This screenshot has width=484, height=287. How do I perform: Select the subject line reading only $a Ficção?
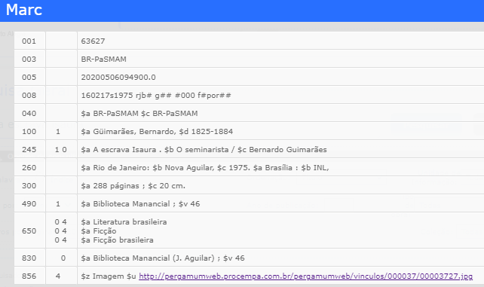coord(99,231)
